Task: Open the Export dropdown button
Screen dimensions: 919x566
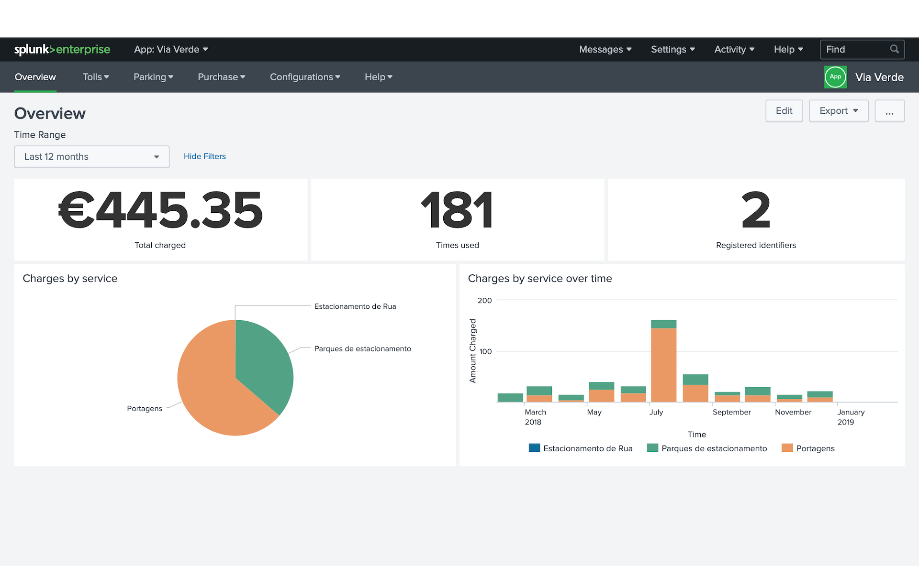Action: pyautogui.click(x=839, y=111)
